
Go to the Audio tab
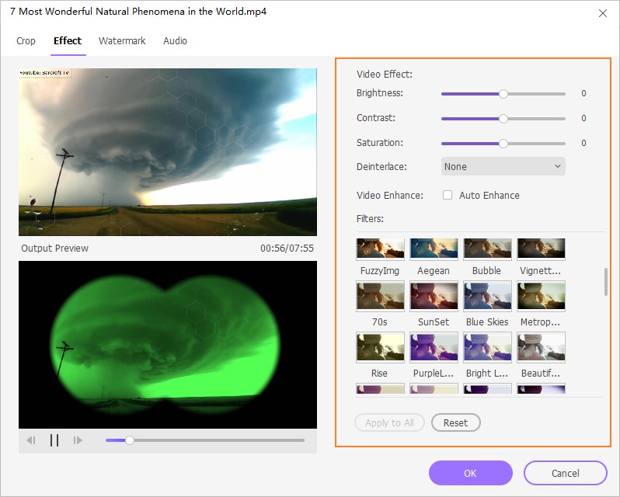click(175, 41)
